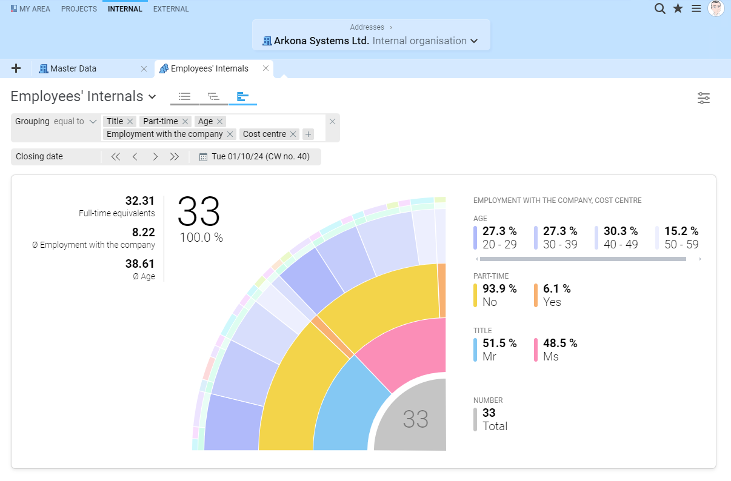Close the Master Data tab
Image resolution: width=731 pixels, height=481 pixels.
pos(144,68)
